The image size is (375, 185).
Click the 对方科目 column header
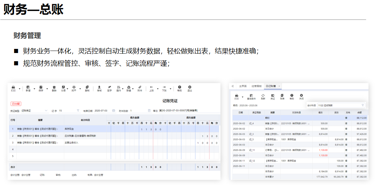click(296, 112)
